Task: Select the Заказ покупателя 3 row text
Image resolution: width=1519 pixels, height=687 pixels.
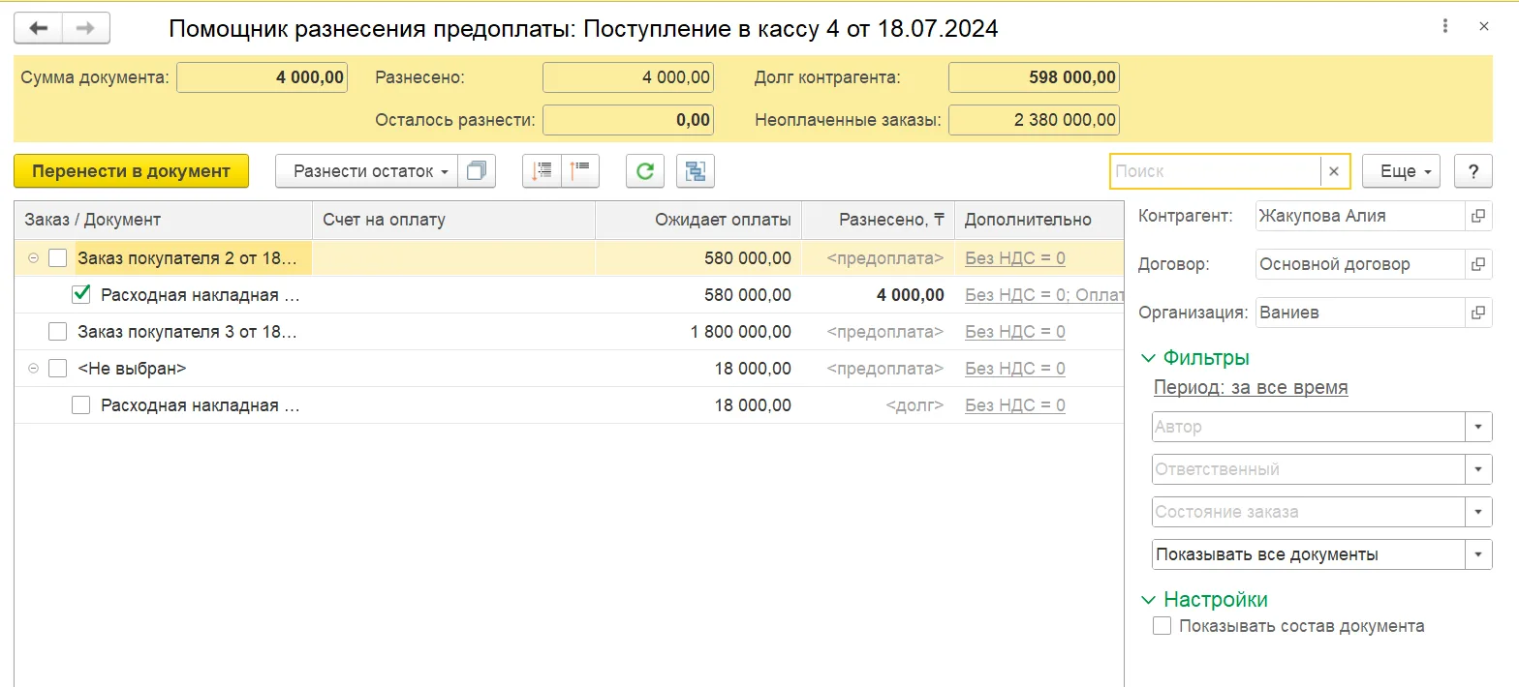Action: point(187,332)
